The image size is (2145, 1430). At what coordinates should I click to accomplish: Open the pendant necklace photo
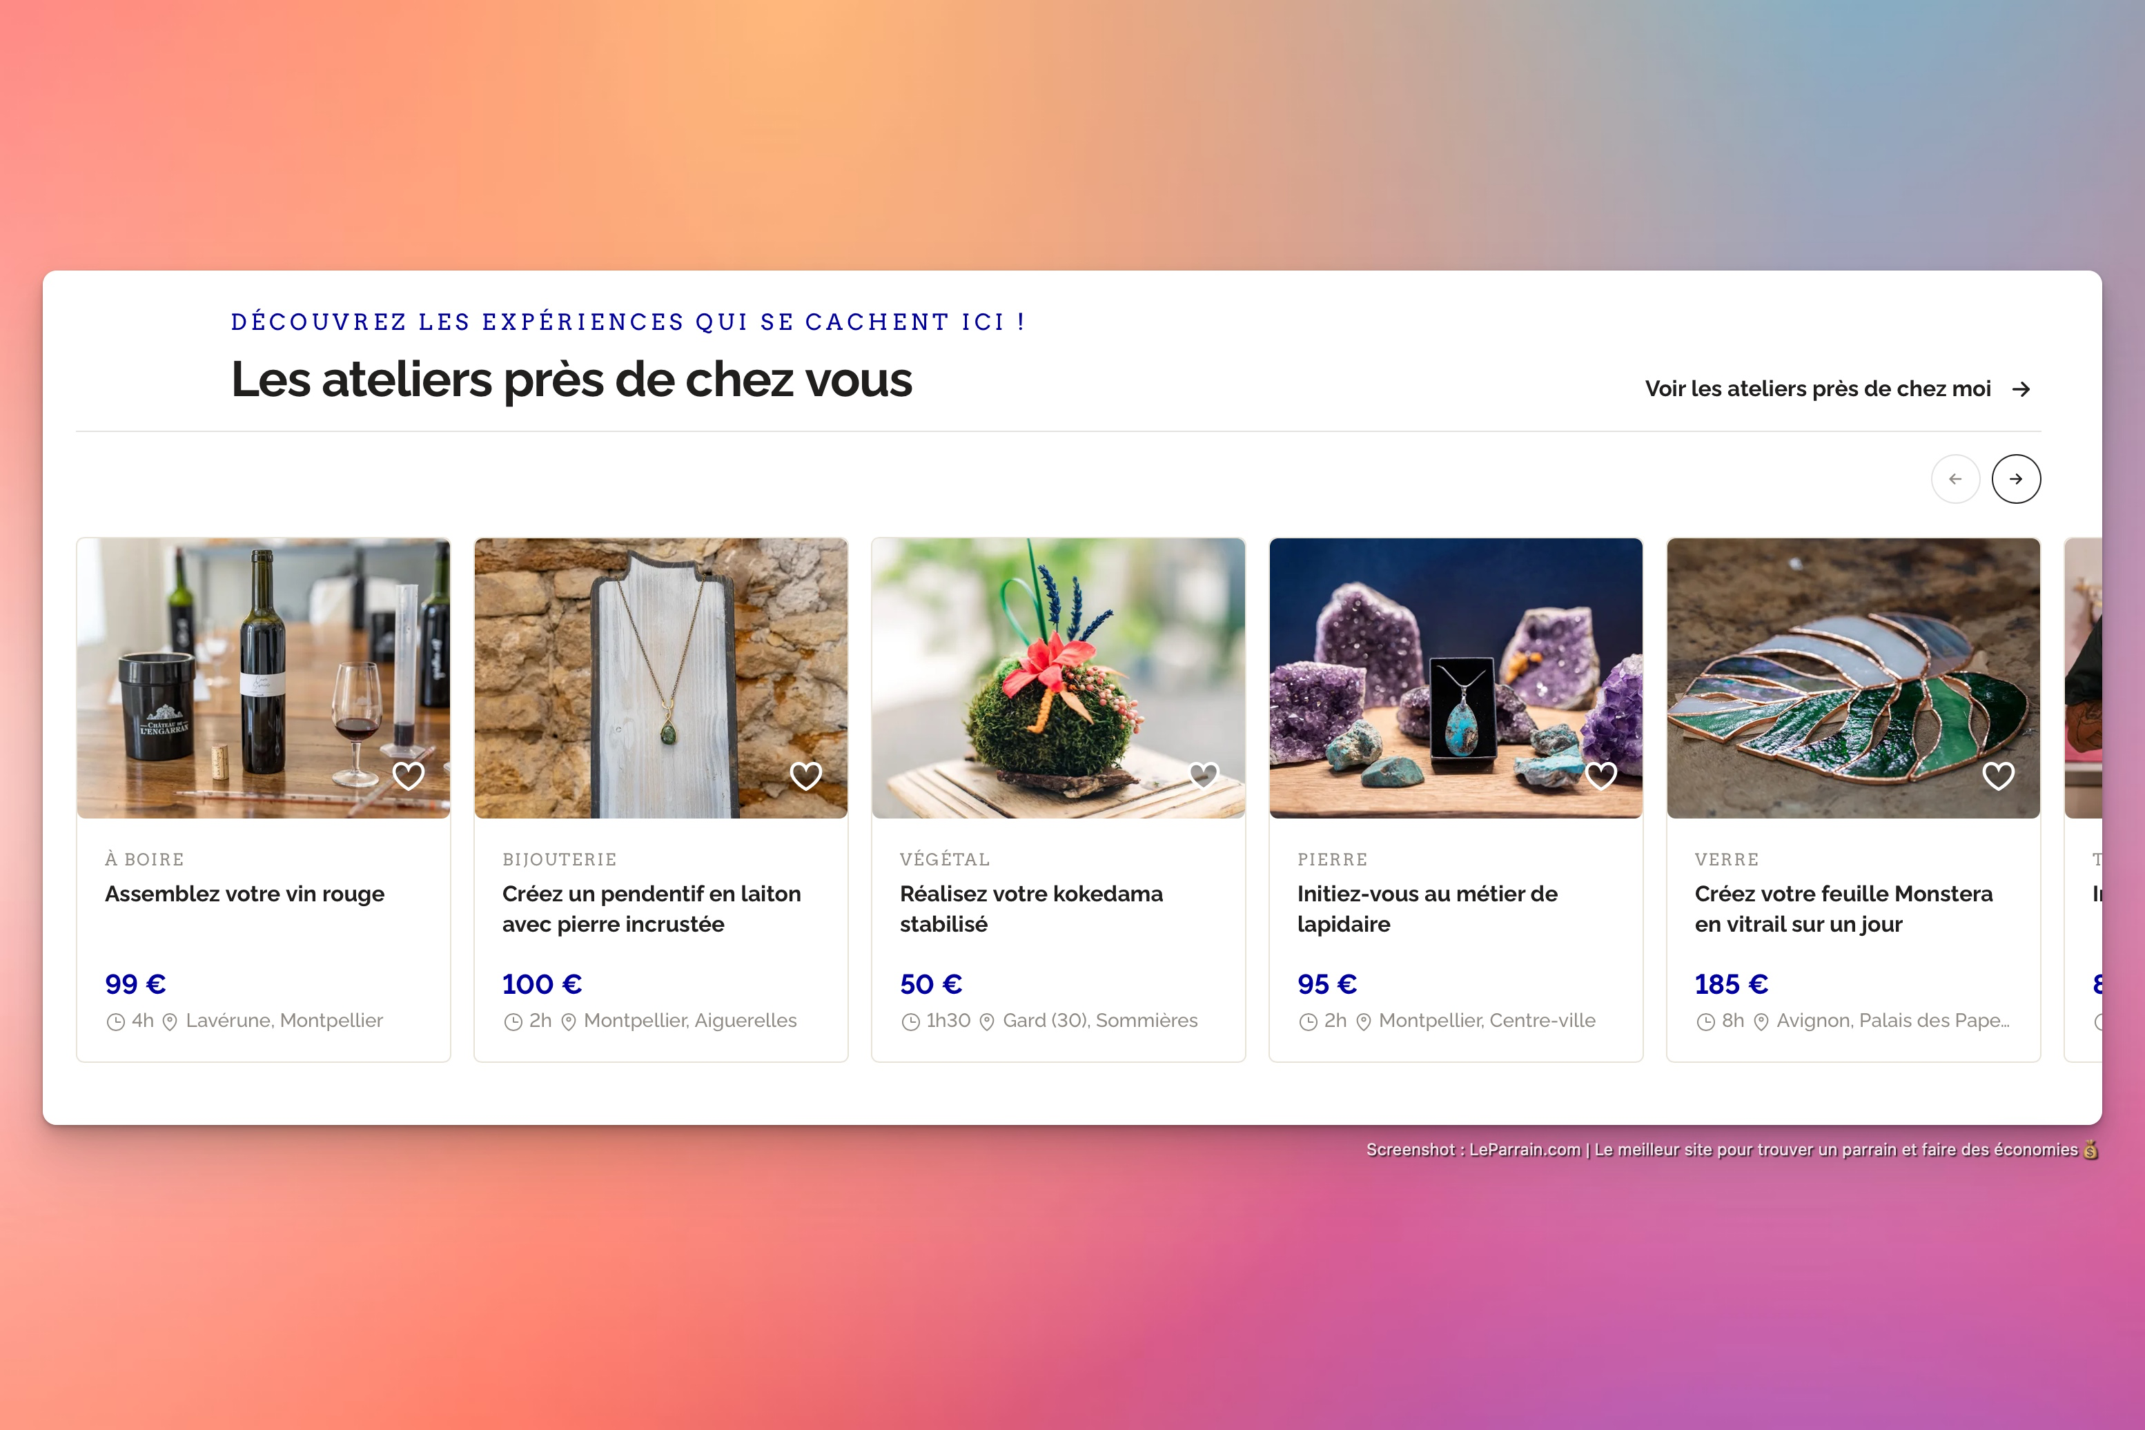pyautogui.click(x=661, y=678)
